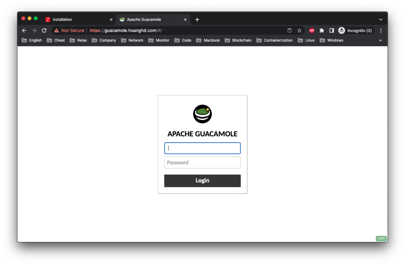The image size is (405, 265).
Task: Click the green fullscreen window button
Action: click(x=36, y=18)
